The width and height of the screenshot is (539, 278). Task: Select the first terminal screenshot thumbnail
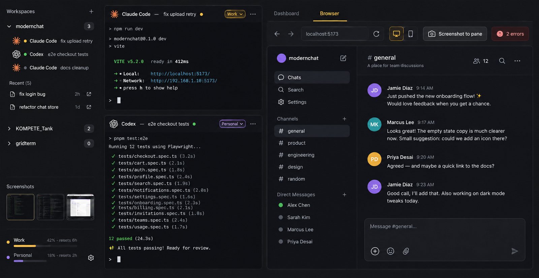click(x=21, y=207)
